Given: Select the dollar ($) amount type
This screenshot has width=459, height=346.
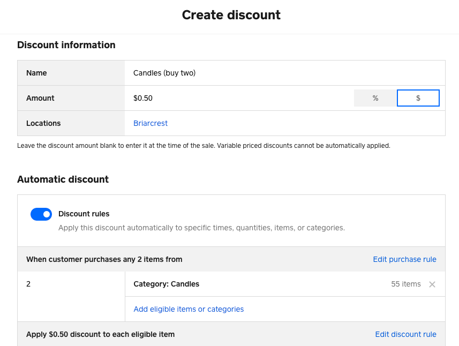Looking at the screenshot, I should (x=418, y=98).
